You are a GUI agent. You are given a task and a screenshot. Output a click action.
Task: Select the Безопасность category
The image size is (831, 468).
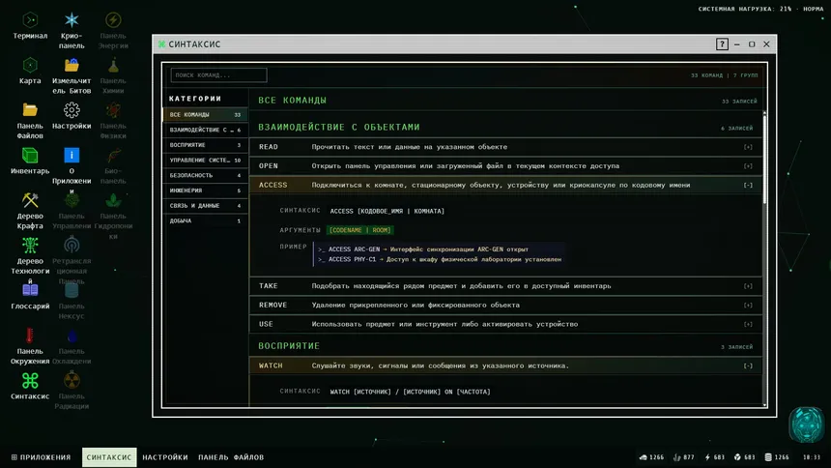[x=205, y=175]
